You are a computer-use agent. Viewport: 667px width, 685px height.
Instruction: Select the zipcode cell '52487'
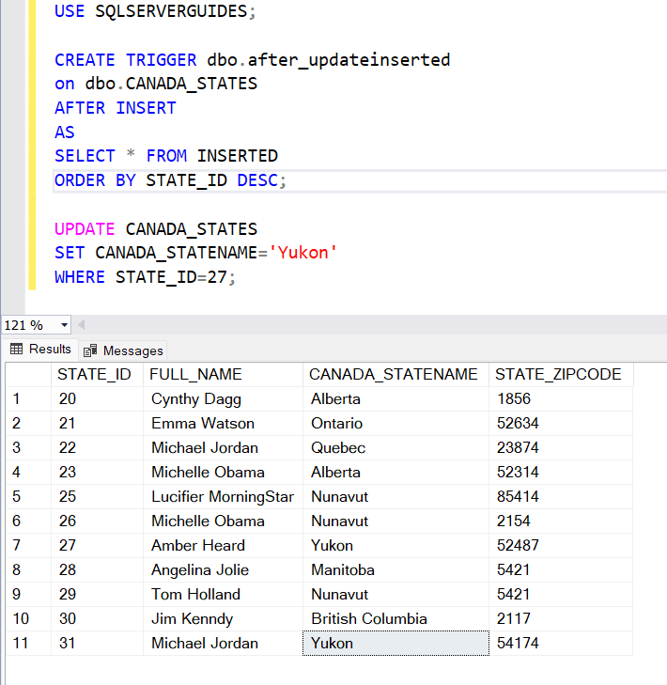coord(561,546)
